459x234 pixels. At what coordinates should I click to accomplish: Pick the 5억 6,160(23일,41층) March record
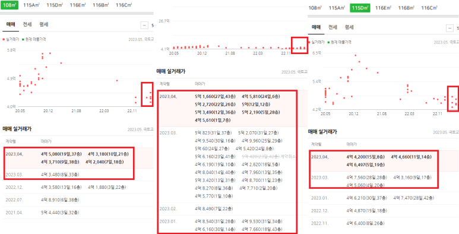click(x=216, y=156)
